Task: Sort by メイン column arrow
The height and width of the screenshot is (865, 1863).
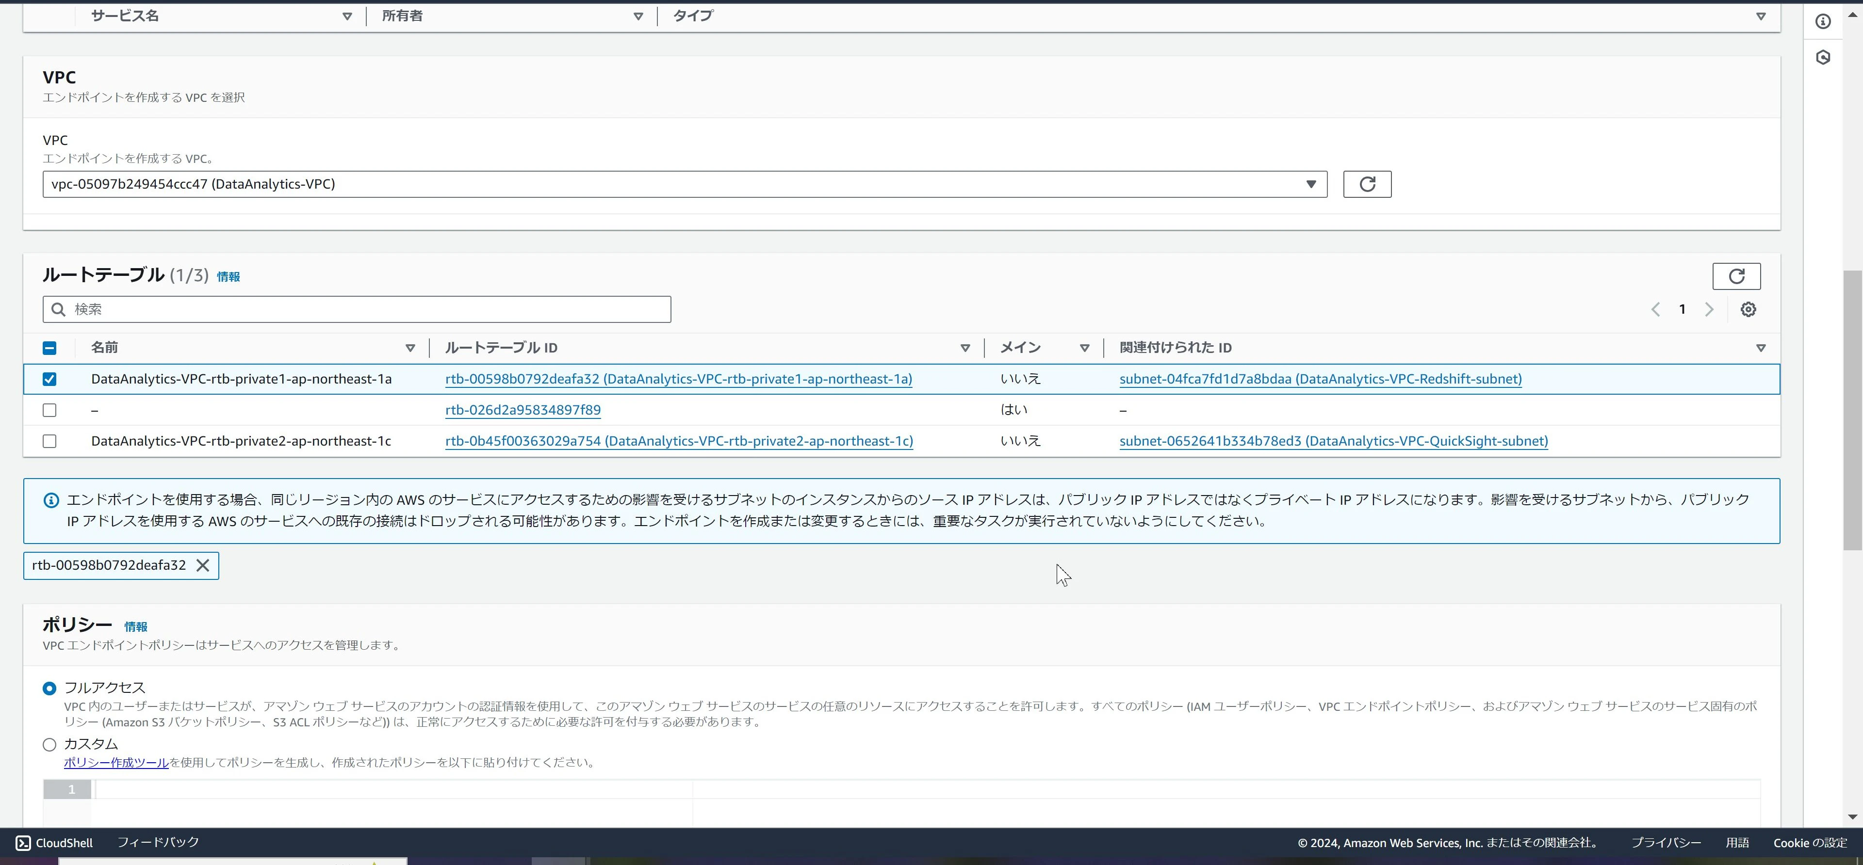Action: point(1084,348)
